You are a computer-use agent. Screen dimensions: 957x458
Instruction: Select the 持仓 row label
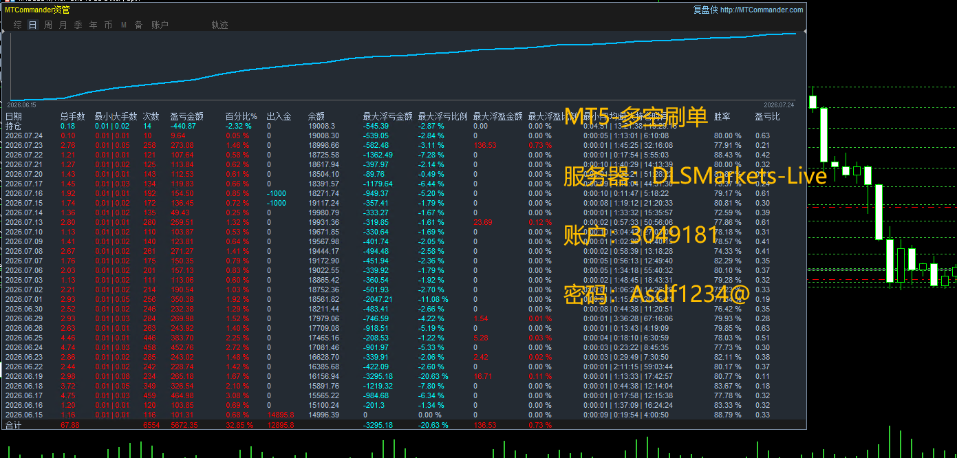pos(14,126)
